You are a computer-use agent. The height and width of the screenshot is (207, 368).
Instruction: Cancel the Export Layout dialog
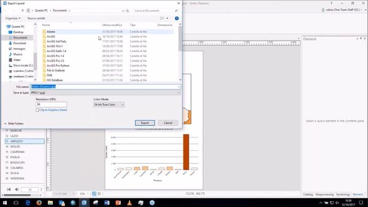coord(168,123)
